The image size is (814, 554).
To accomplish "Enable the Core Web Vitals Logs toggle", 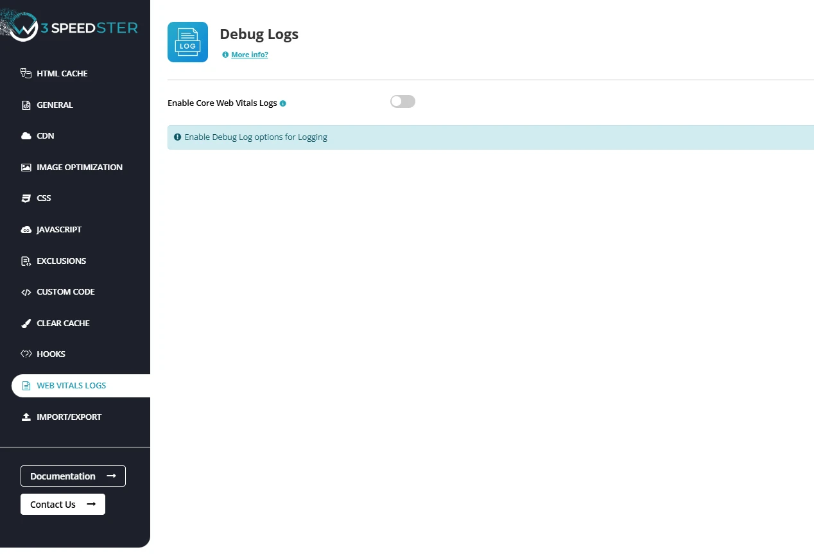I will pos(403,101).
